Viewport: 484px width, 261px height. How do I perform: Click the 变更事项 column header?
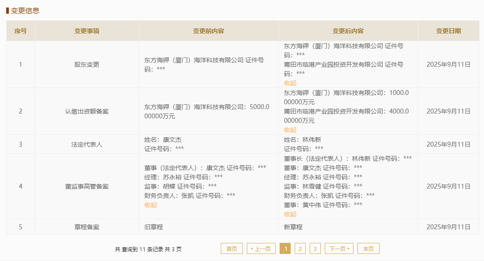pyautogui.click(x=87, y=31)
